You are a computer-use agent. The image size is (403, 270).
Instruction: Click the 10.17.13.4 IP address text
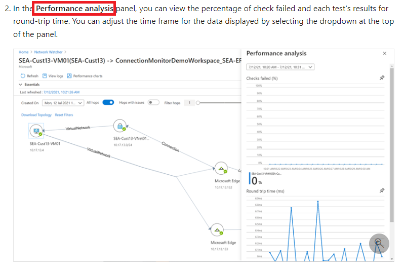(x=37, y=150)
